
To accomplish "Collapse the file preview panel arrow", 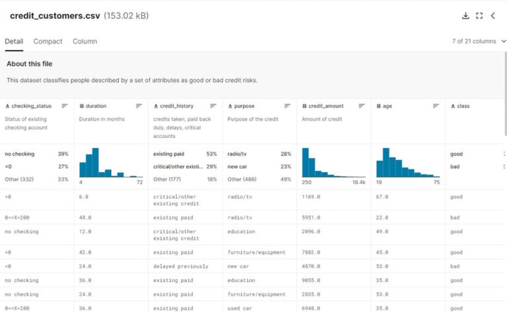I will (492, 16).
